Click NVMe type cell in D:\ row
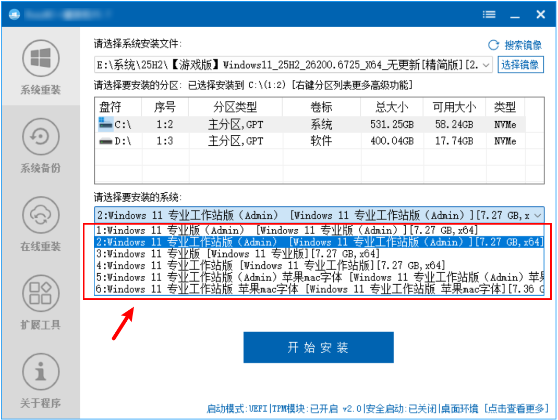Screen dimensions: 558x420 coord(505,141)
